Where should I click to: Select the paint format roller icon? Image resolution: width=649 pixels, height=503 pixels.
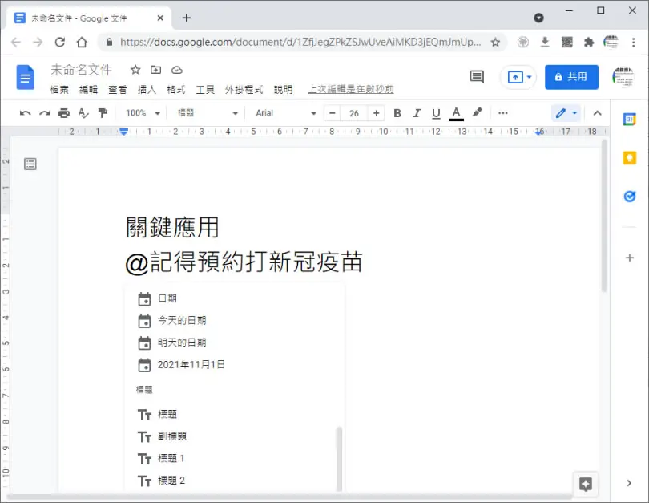(103, 112)
